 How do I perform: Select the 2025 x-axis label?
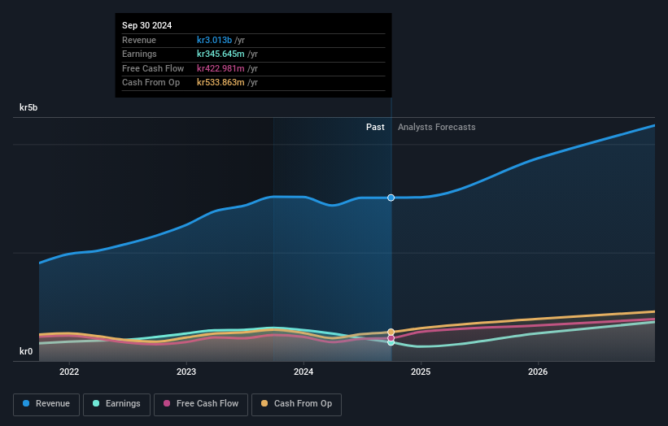tap(421, 372)
